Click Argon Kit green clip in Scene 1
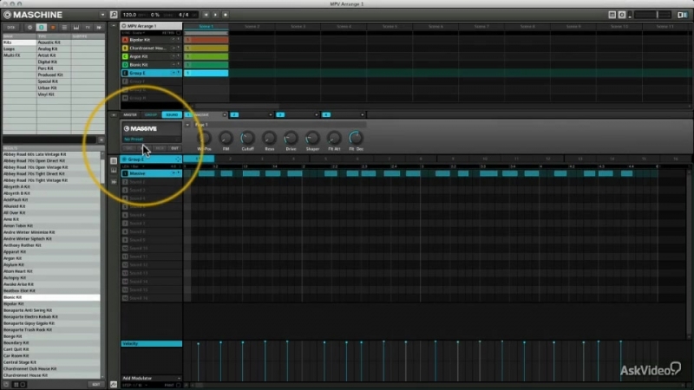Screen dimensions: 694x390 206,56
